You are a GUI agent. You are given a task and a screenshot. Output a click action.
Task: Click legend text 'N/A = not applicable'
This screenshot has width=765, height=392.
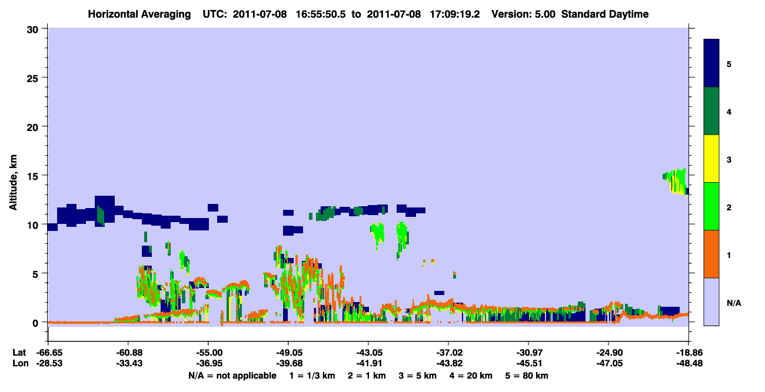(x=232, y=376)
